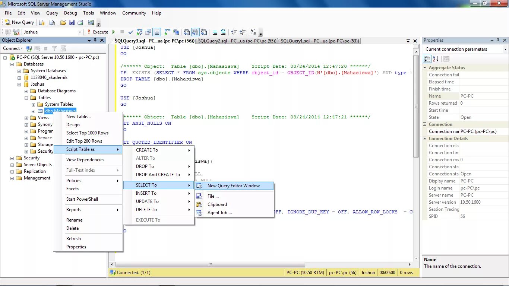Click the Save floppy disk icon
Screen dimensions: 509x286
click(72, 22)
